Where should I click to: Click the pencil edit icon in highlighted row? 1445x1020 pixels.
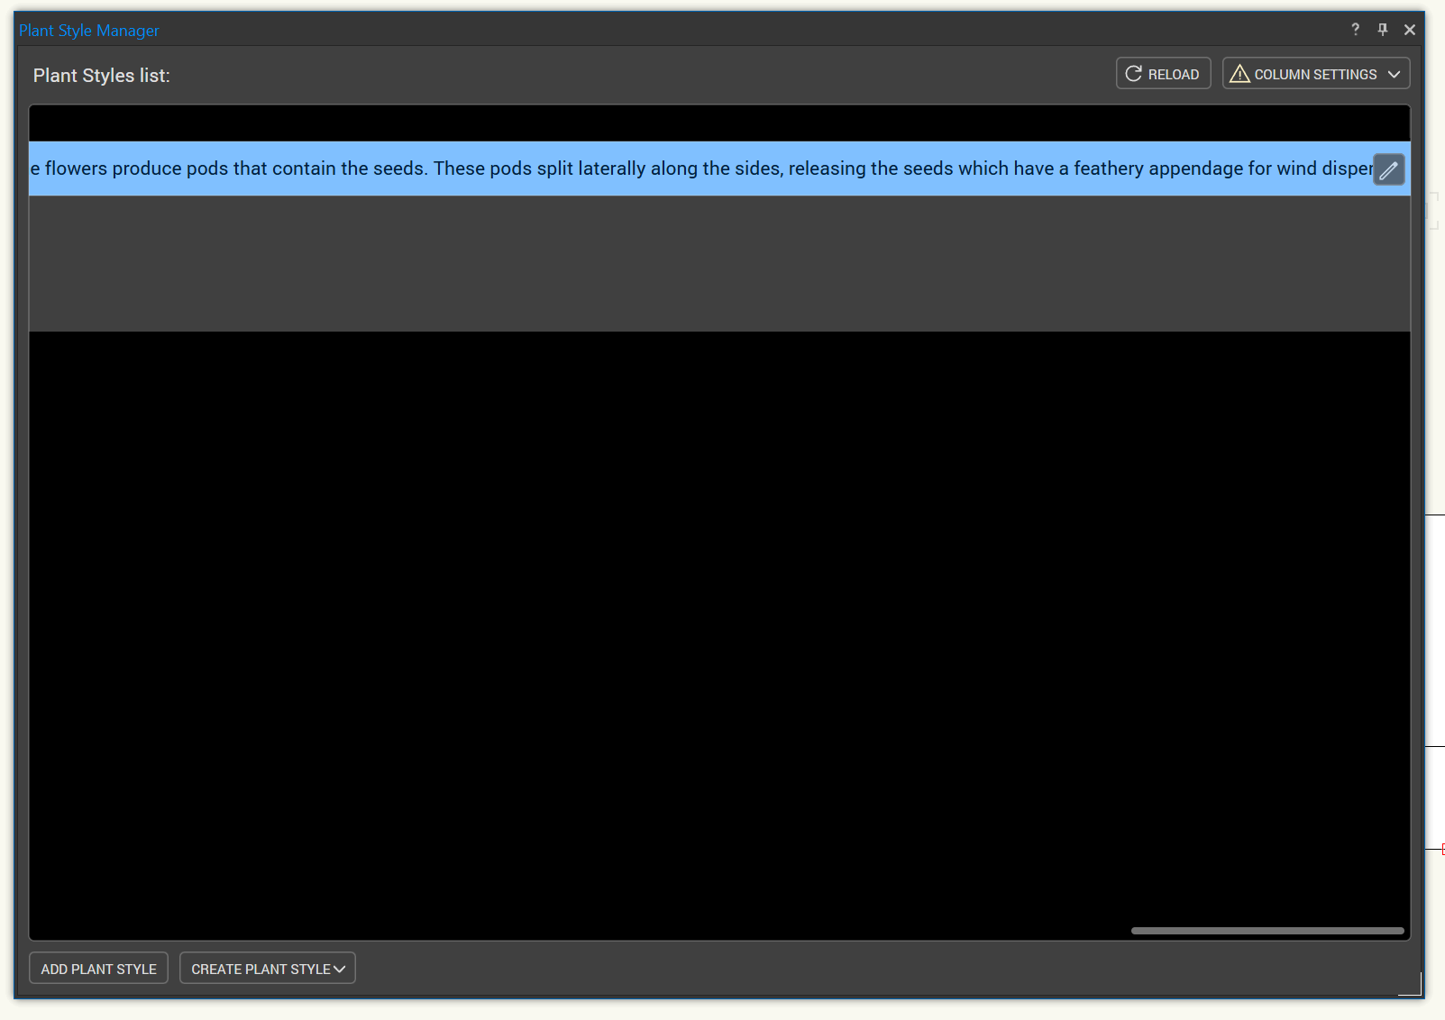(1388, 169)
